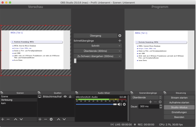Add a new scene with plus icon
The width and height of the screenshot is (196, 127).
(3, 119)
